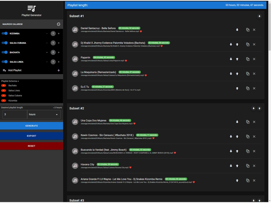Move Paparrin track down
271x203 pixels.
(x=231, y=59)
